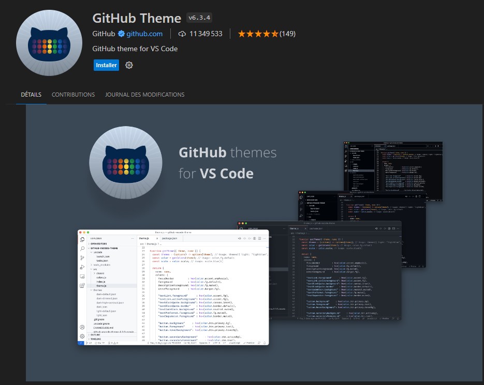Click the install count 11 349 533
This screenshot has width=484, height=385.
[x=206, y=34]
